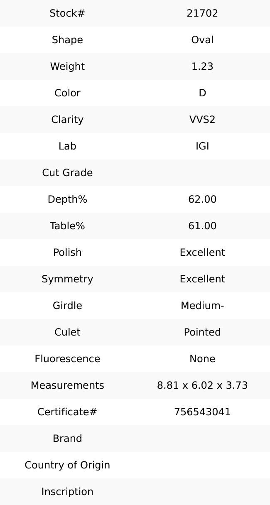270x505 pixels.
Task: Click the Certificate# label
Action: point(67,412)
